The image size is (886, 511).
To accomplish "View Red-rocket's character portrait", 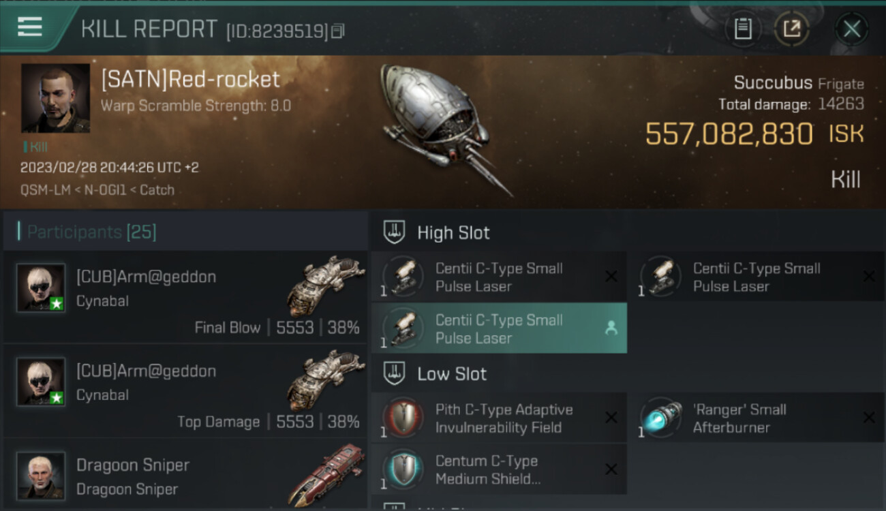I will [55, 98].
